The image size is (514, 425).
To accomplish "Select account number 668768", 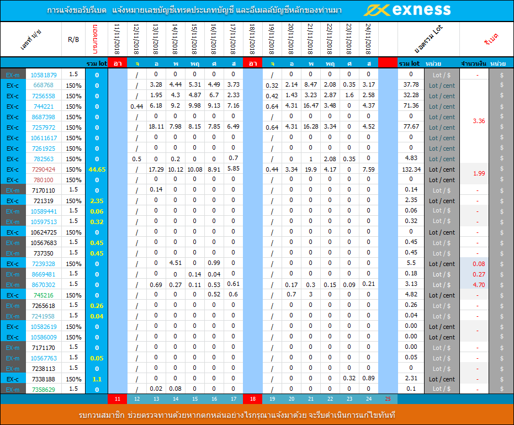I will click(43, 85).
